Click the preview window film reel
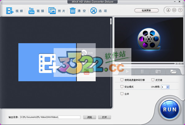This screenshot has width=185, height=125. coord(149,39)
